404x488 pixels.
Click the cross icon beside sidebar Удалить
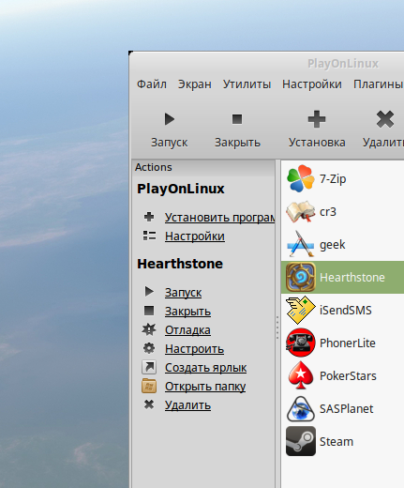pos(149,404)
